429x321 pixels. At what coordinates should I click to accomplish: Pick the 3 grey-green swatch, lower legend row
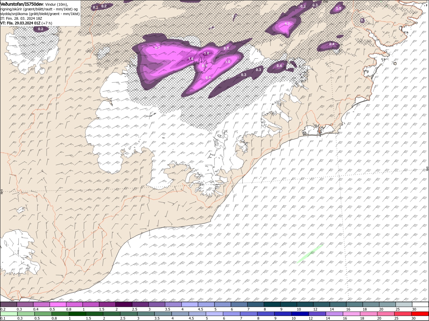pyautogui.click(x=146, y=314)
